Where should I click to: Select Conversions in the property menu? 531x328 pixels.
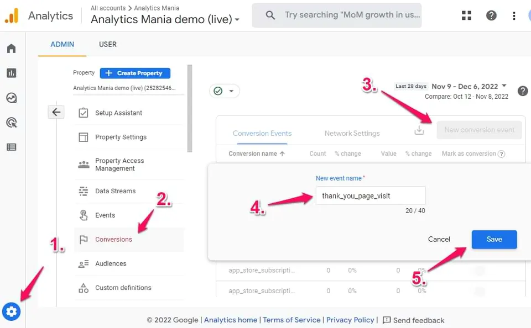[x=129, y=240]
